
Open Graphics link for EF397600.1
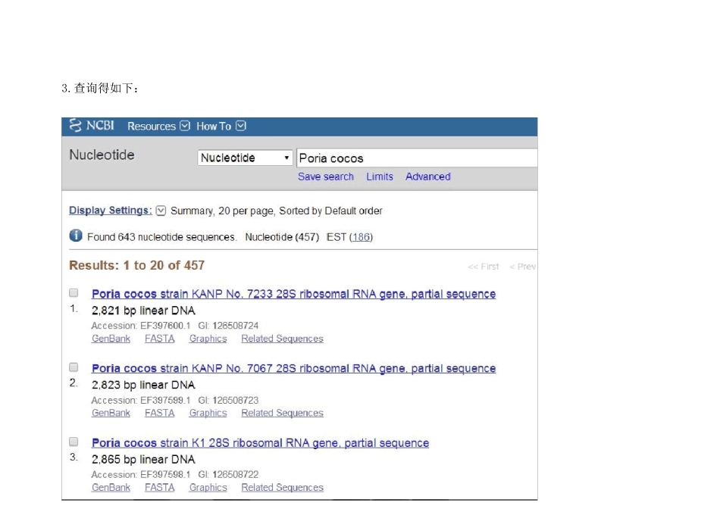coord(208,339)
